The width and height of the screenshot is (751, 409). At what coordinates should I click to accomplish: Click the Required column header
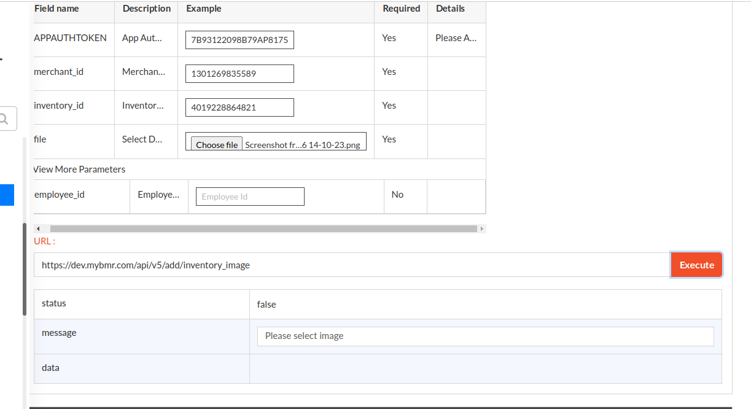[x=401, y=9]
